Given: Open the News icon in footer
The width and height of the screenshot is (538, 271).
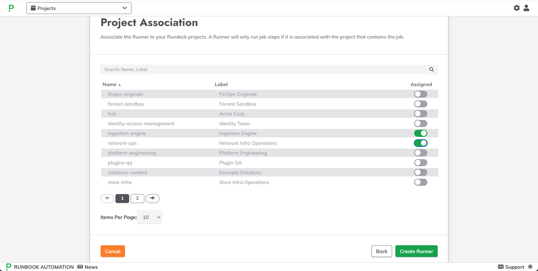Looking at the screenshot, I should (x=80, y=267).
